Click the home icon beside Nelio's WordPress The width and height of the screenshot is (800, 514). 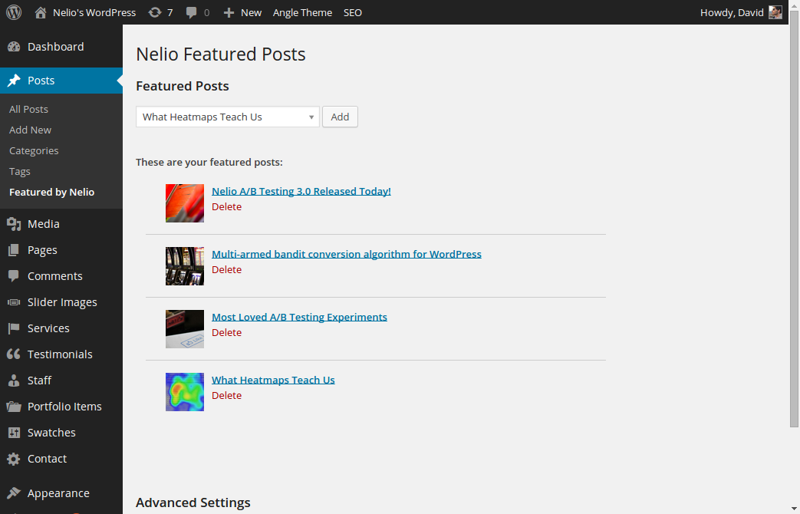click(x=41, y=12)
